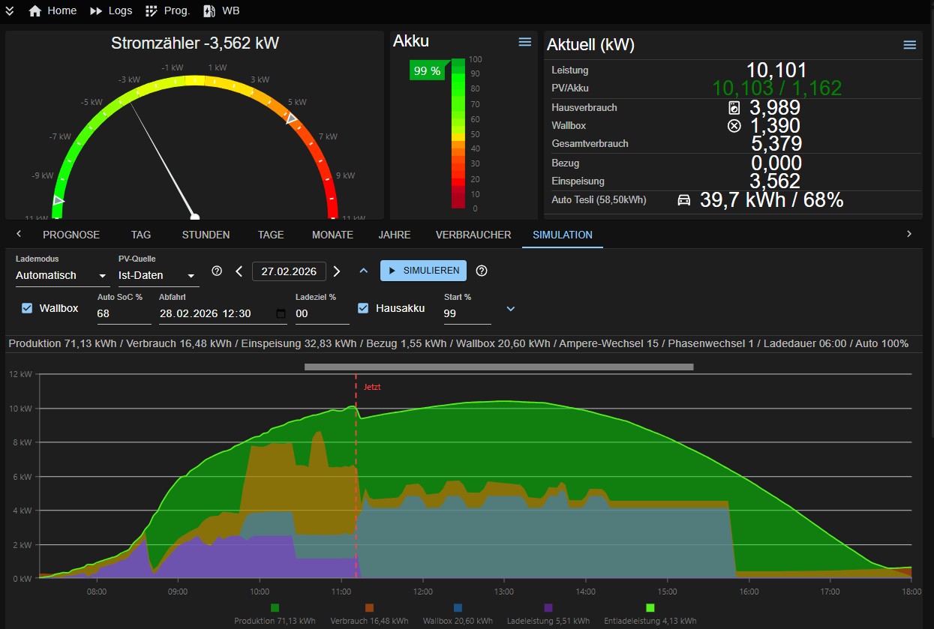Open the PV-Quelle Ist-Daten dropdown

tap(158, 276)
